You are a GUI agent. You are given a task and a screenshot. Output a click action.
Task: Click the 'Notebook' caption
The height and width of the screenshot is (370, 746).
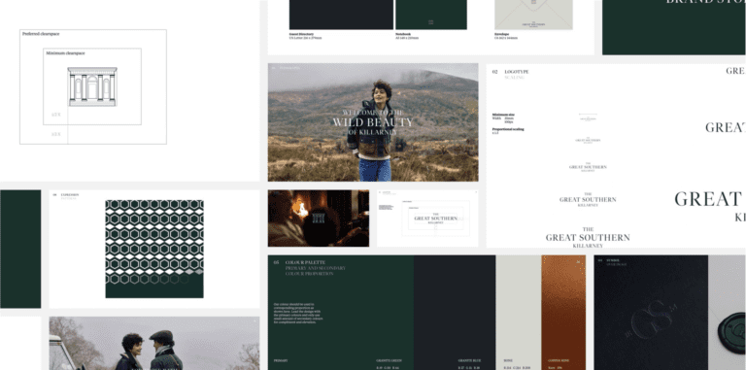coord(402,34)
